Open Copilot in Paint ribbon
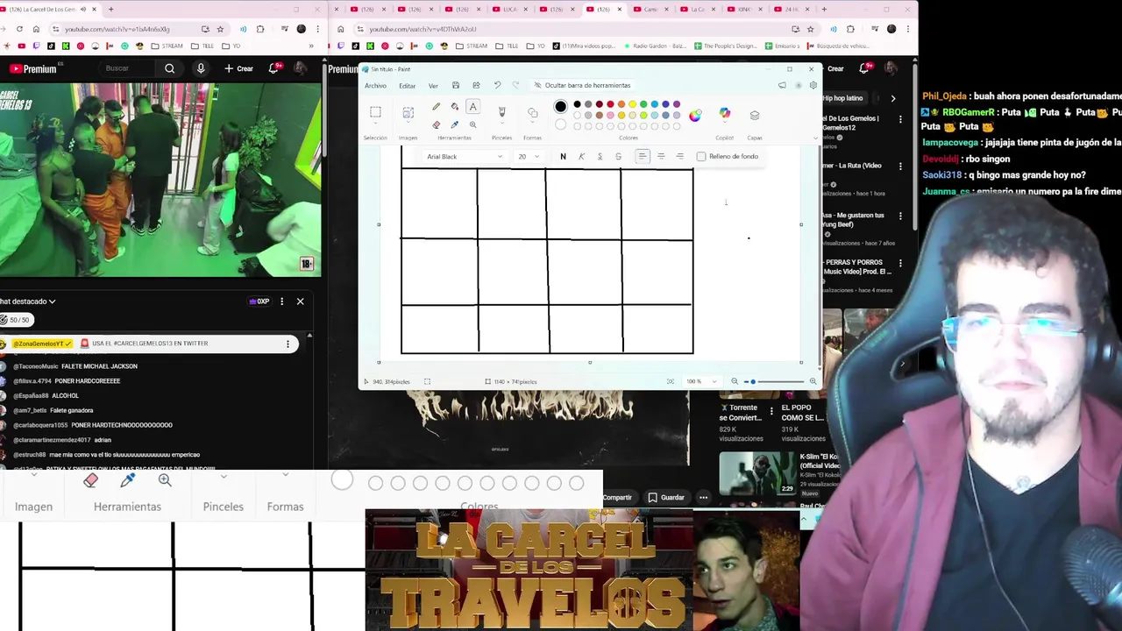 tap(725, 114)
